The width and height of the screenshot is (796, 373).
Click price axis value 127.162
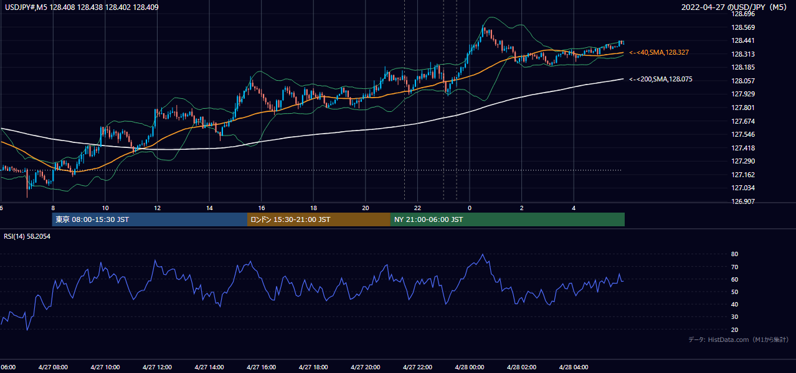tap(742, 175)
